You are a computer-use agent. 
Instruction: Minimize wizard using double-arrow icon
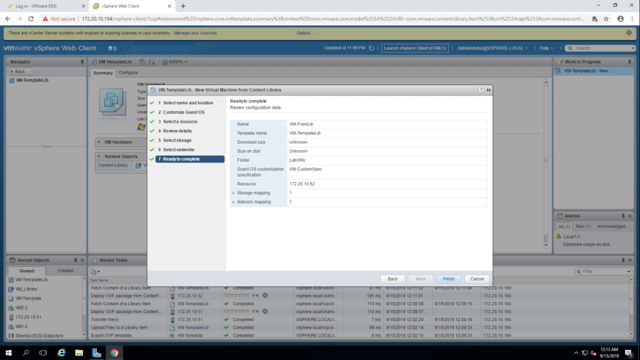[488, 90]
